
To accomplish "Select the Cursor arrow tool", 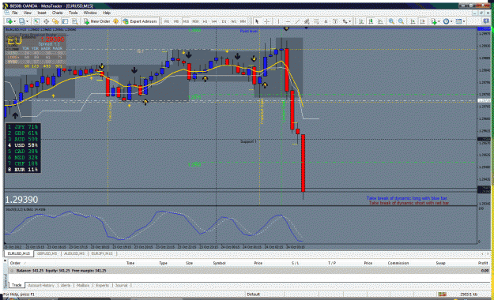I will pyautogui.click(x=257, y=21).
